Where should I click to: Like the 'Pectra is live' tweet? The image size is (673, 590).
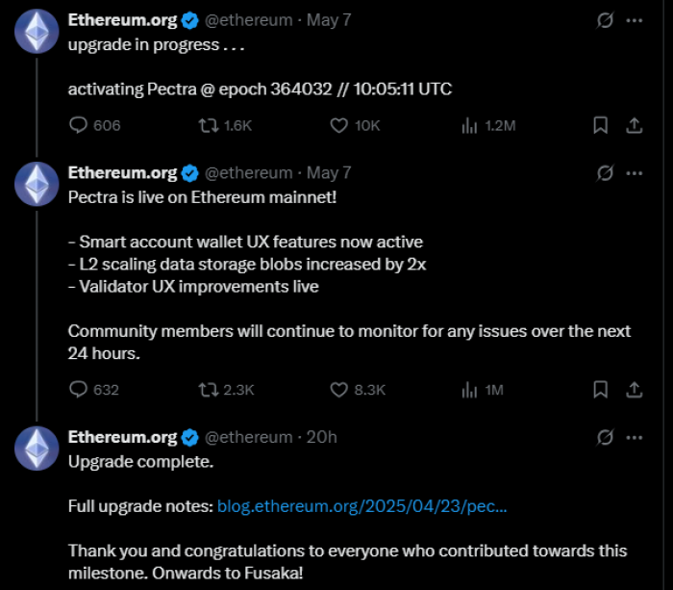[x=338, y=389]
